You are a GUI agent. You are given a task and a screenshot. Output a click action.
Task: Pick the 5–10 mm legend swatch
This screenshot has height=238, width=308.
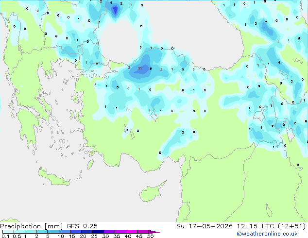click(53, 232)
